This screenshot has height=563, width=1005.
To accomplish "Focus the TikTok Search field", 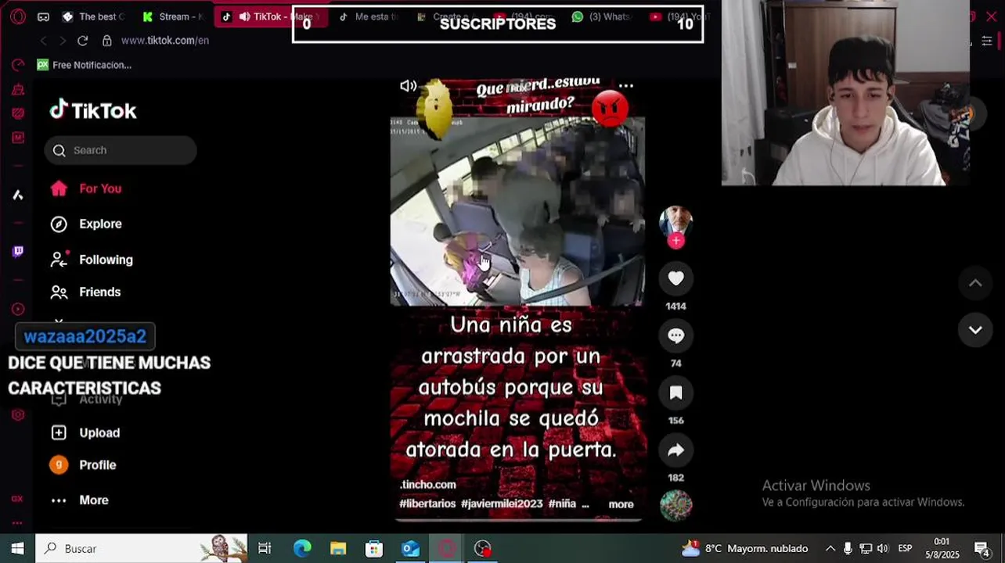I will coord(121,150).
